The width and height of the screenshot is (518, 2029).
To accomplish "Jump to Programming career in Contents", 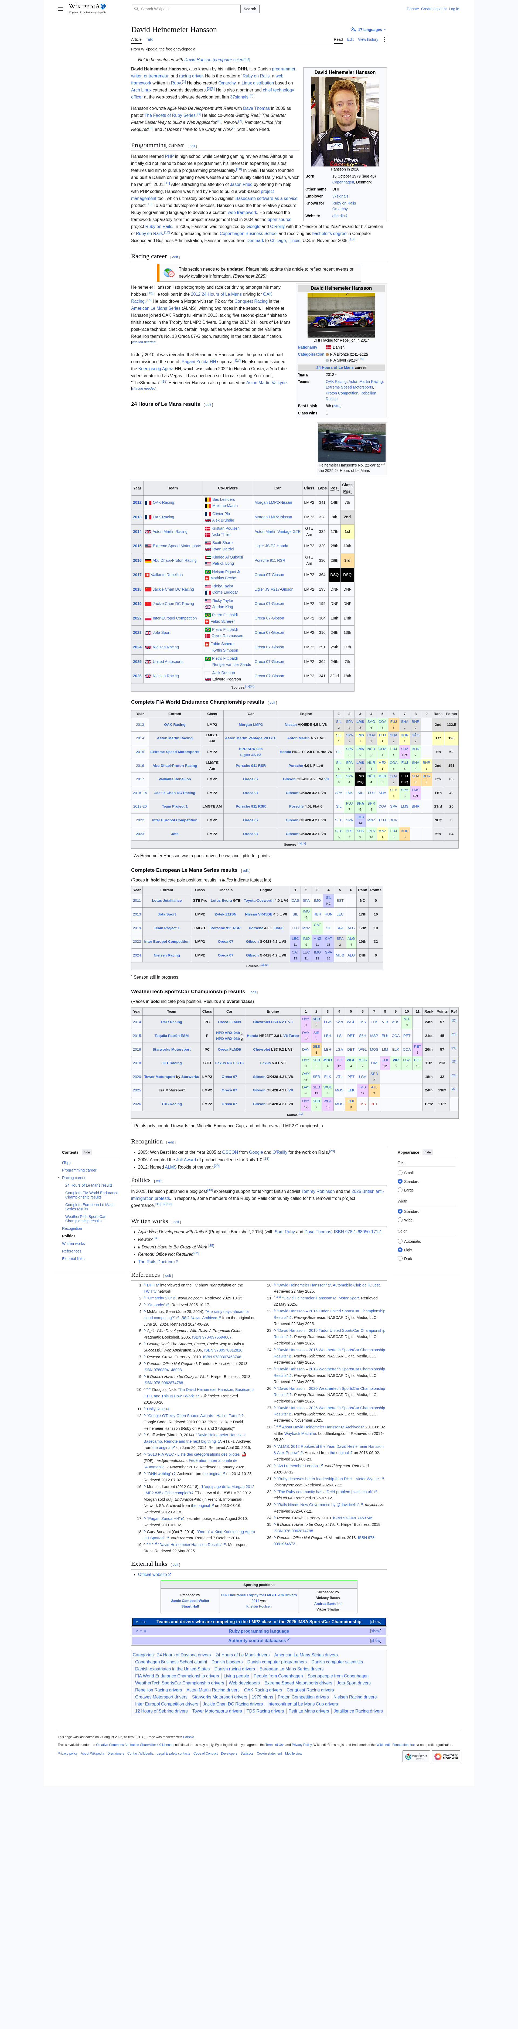I will tap(80, 1170).
